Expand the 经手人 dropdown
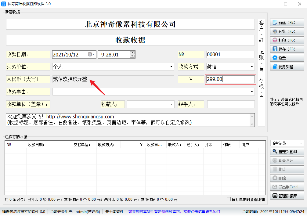307x216 pixels. pos(252,104)
